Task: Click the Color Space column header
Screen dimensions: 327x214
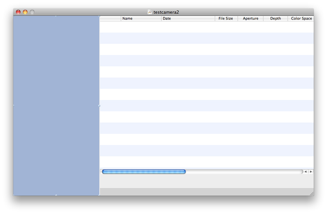Action: (x=301, y=18)
